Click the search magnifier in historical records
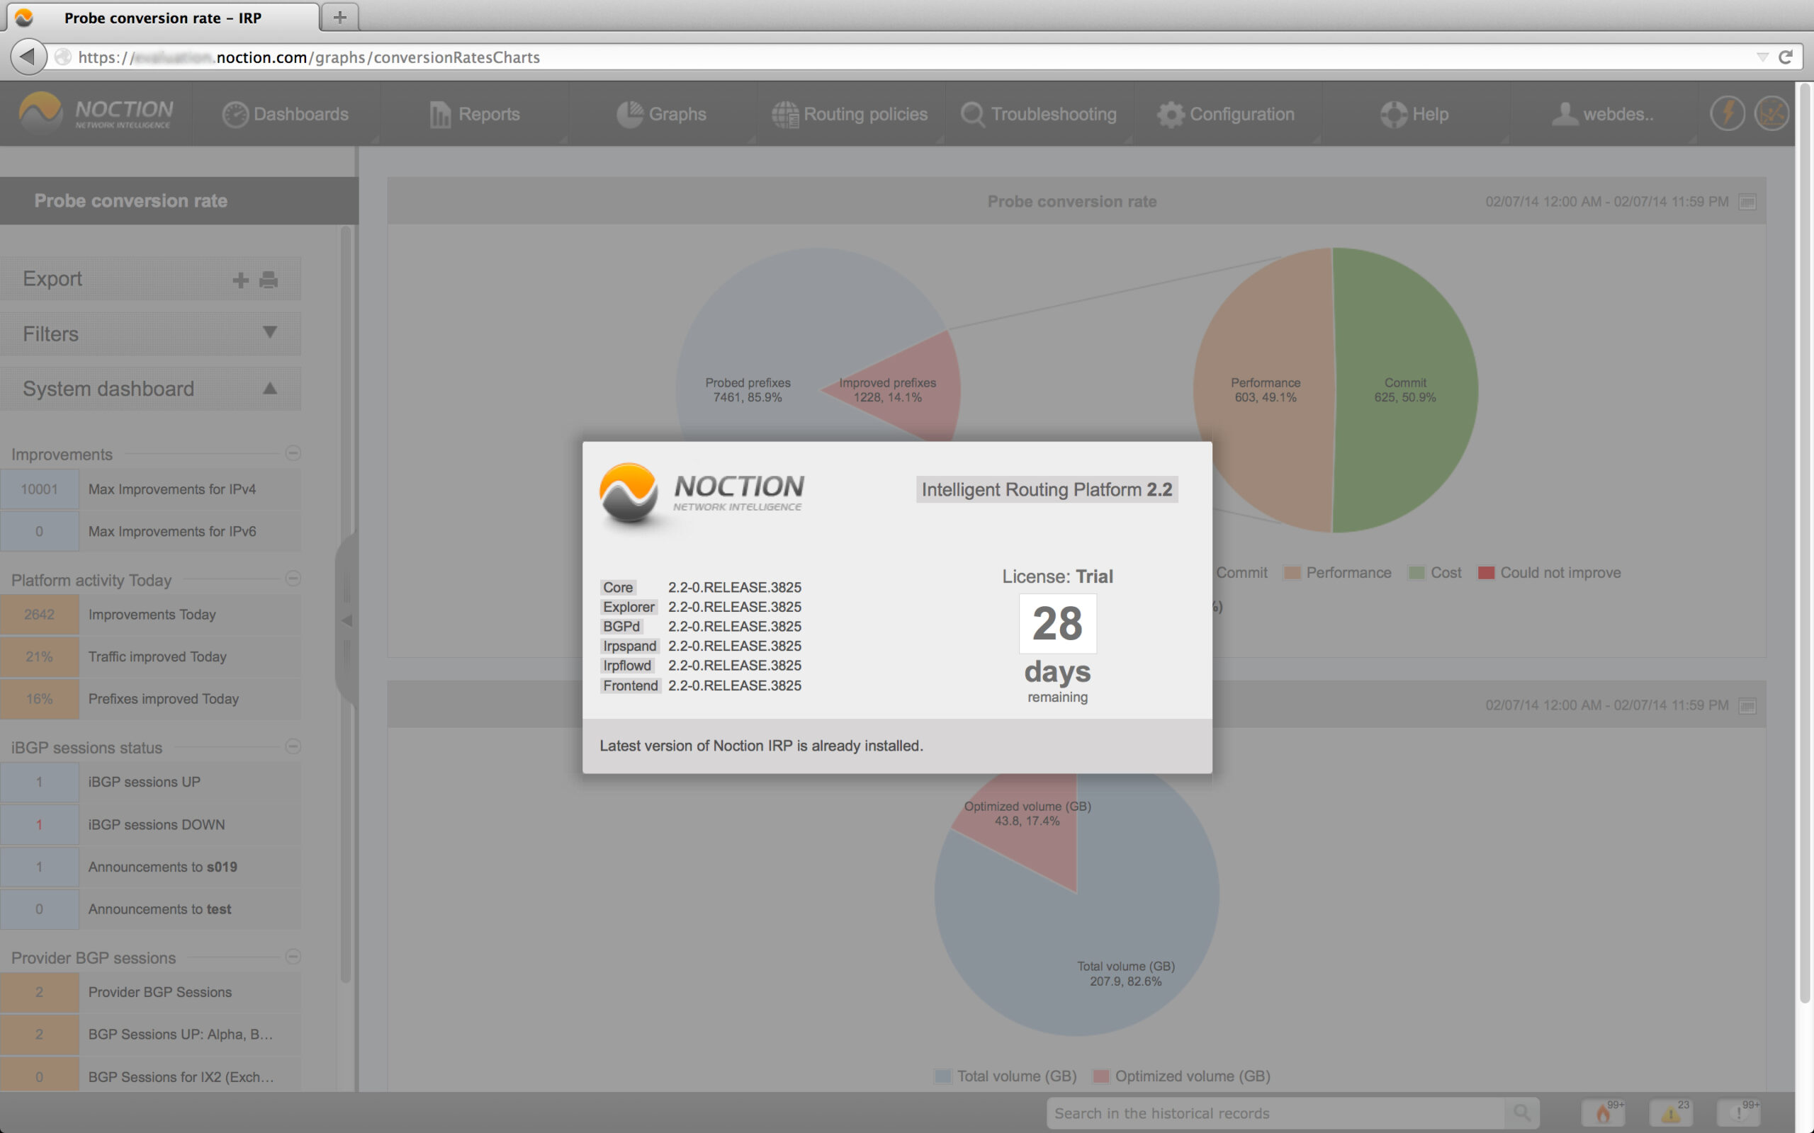 point(1521,1112)
